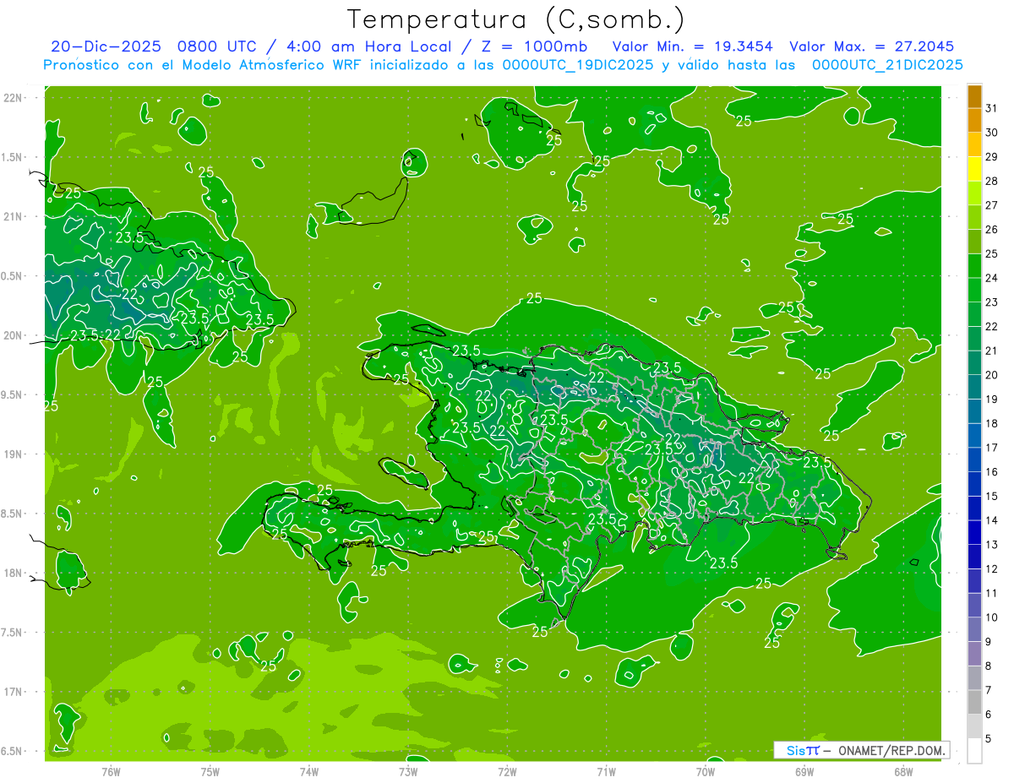The height and width of the screenshot is (783, 1014).
Task: Click the "71W" longitude label
Action: coord(606,771)
